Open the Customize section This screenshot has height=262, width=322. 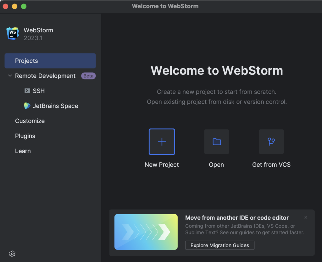30,121
